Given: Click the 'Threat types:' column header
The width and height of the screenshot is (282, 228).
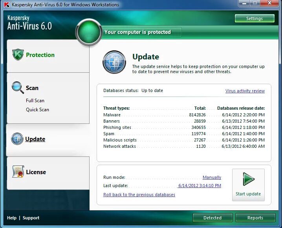Looking at the screenshot, I should click(x=116, y=108).
